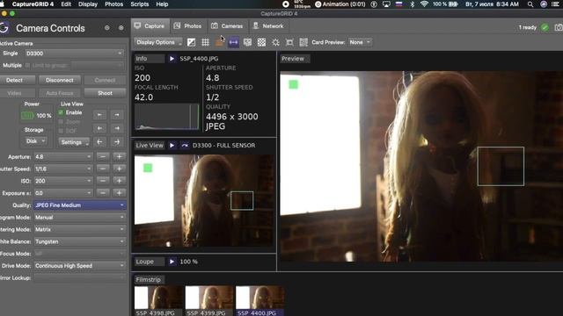Open the Edit menu

coord(66,4)
